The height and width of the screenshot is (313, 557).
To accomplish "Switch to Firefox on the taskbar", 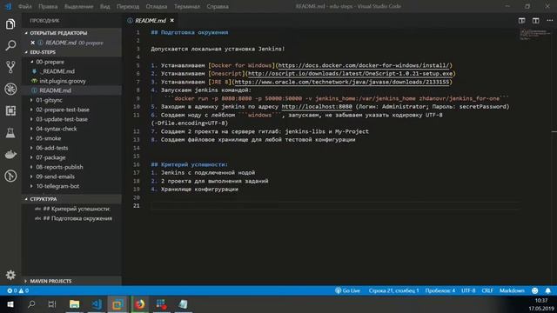I will point(139,304).
